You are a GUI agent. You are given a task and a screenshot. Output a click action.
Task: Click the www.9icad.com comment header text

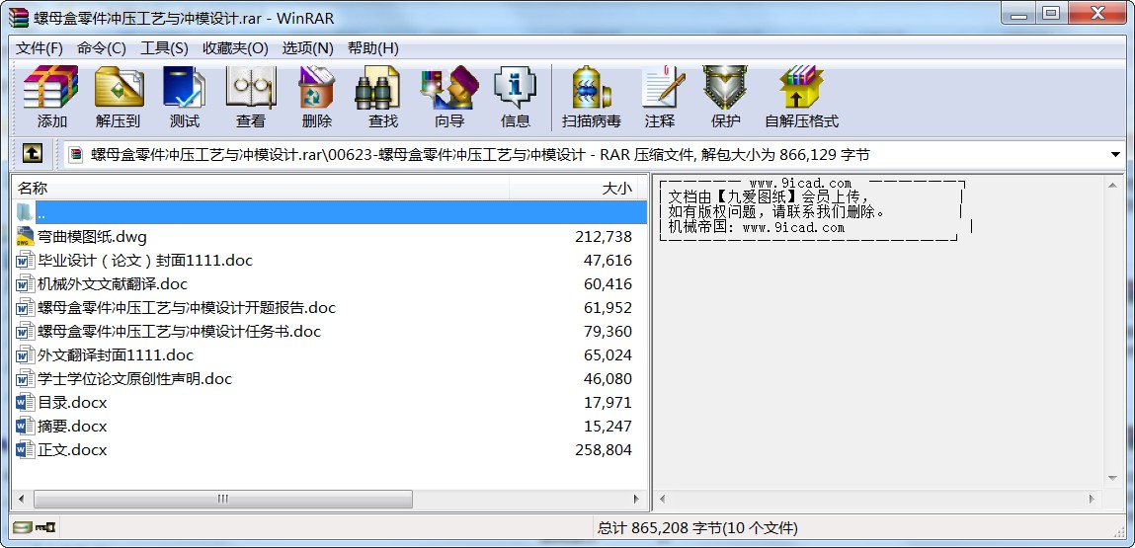800,184
